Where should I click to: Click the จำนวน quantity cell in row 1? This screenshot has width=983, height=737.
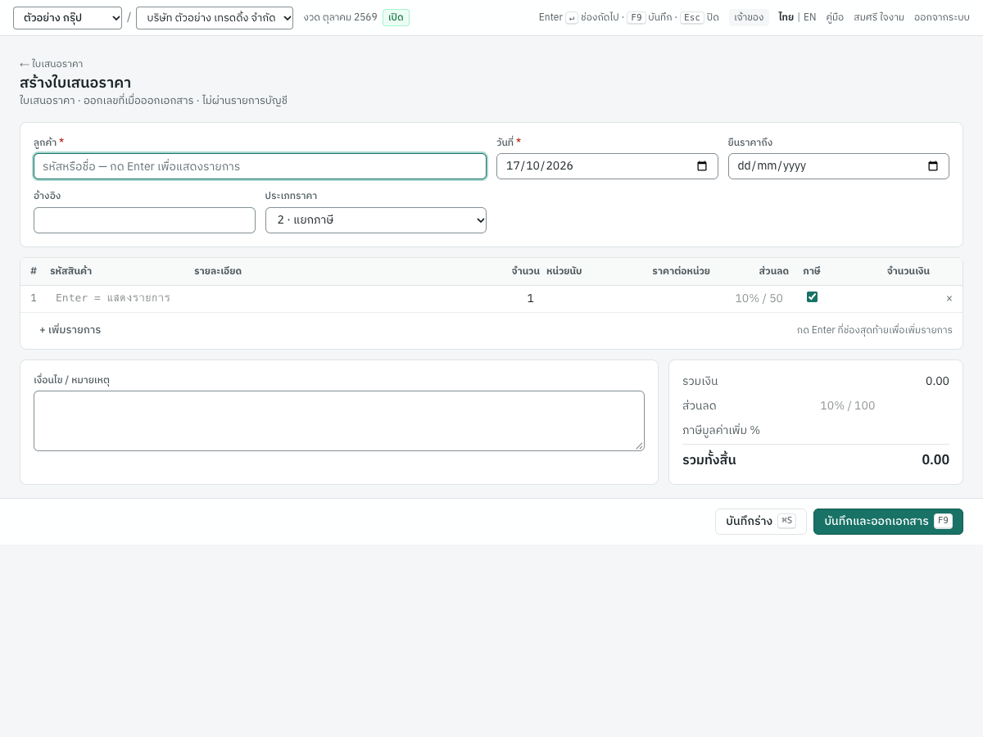pos(510,298)
